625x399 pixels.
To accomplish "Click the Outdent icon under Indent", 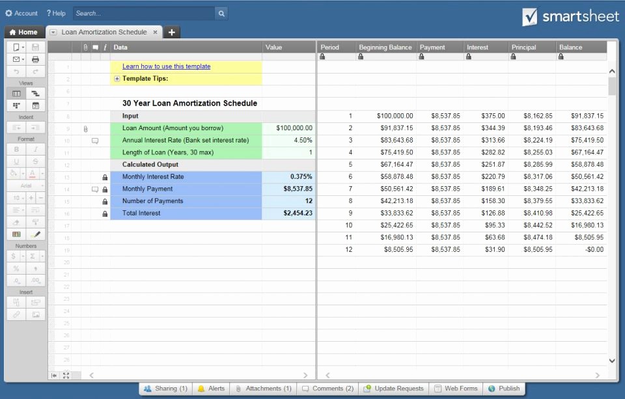I will (16, 128).
